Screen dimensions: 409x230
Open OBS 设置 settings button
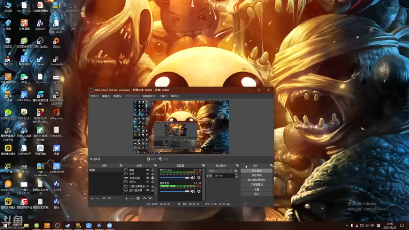point(257,190)
